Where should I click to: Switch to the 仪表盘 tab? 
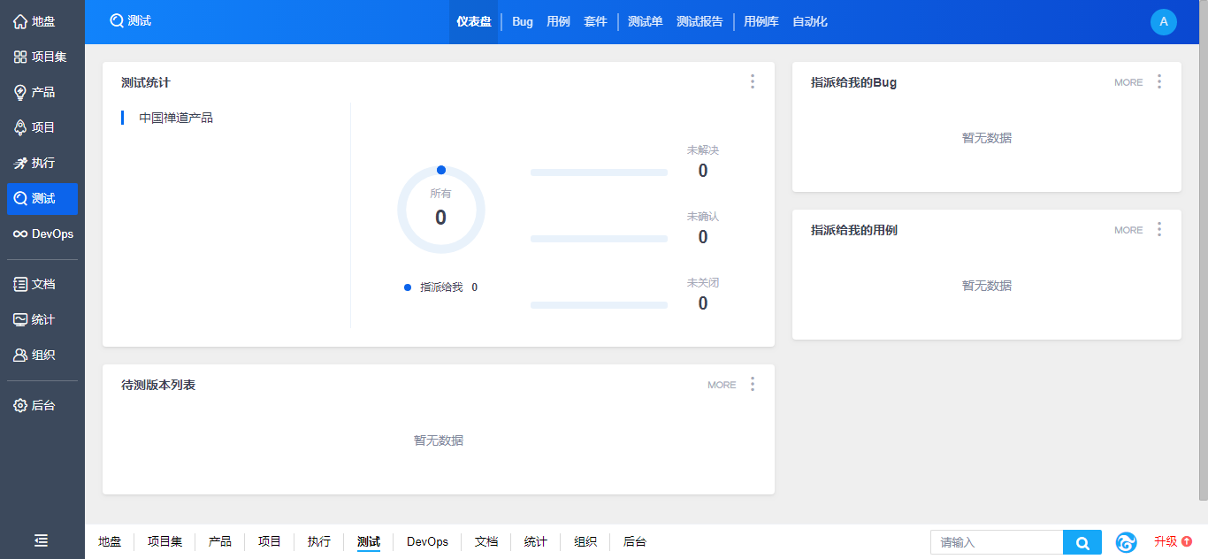pyautogui.click(x=474, y=22)
